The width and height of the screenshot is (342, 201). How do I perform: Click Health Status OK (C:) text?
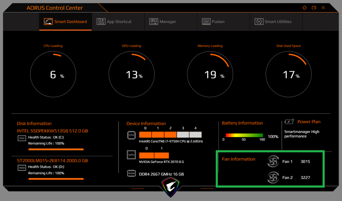pyautogui.click(x=46, y=137)
